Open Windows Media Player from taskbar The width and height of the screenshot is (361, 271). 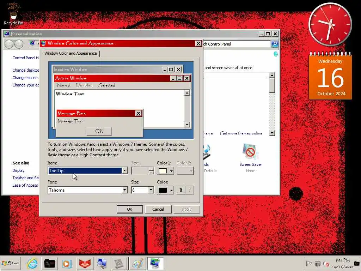pos(67,263)
